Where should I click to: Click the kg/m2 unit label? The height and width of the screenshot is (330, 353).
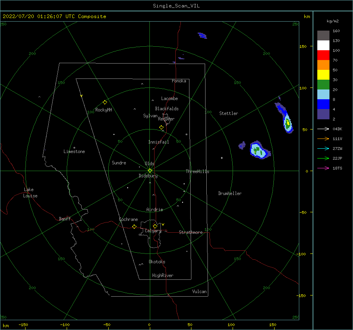click(333, 21)
